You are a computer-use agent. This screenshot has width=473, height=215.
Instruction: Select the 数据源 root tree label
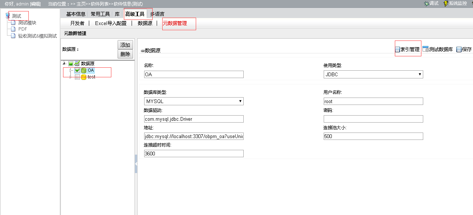pyautogui.click(x=88, y=64)
